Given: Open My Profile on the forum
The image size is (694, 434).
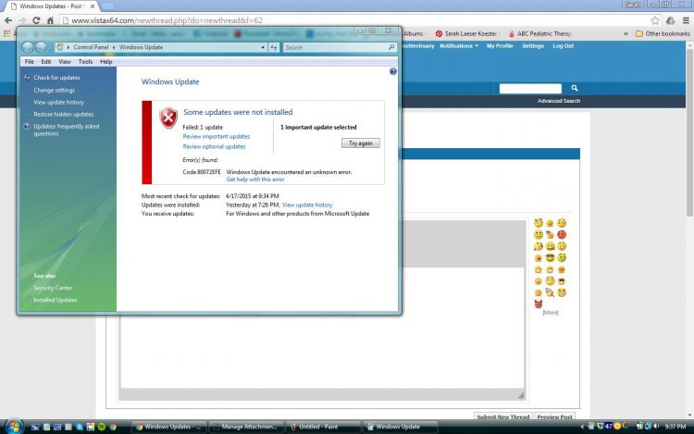Looking at the screenshot, I should tap(500, 46).
